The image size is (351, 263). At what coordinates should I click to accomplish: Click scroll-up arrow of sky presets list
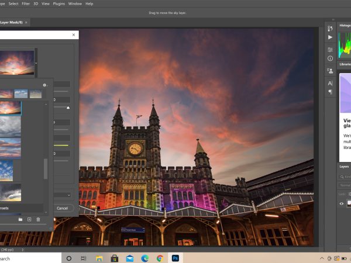[x=46, y=105]
